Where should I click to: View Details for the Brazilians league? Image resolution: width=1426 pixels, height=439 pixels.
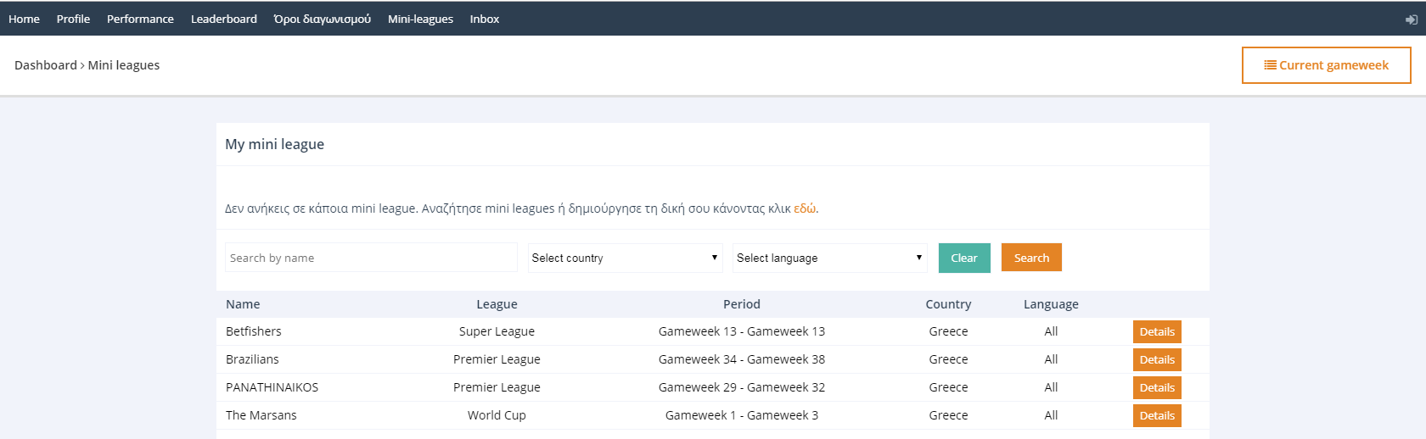(1156, 359)
